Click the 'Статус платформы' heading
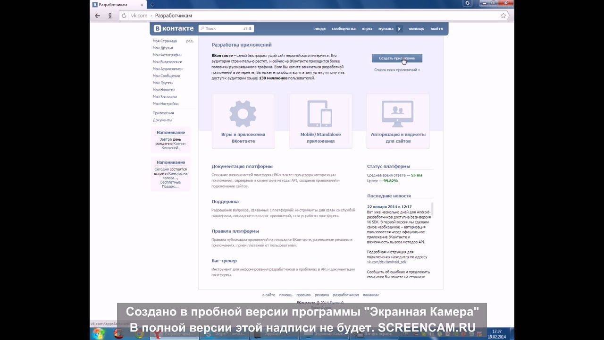The width and height of the screenshot is (604, 340). tap(388, 166)
